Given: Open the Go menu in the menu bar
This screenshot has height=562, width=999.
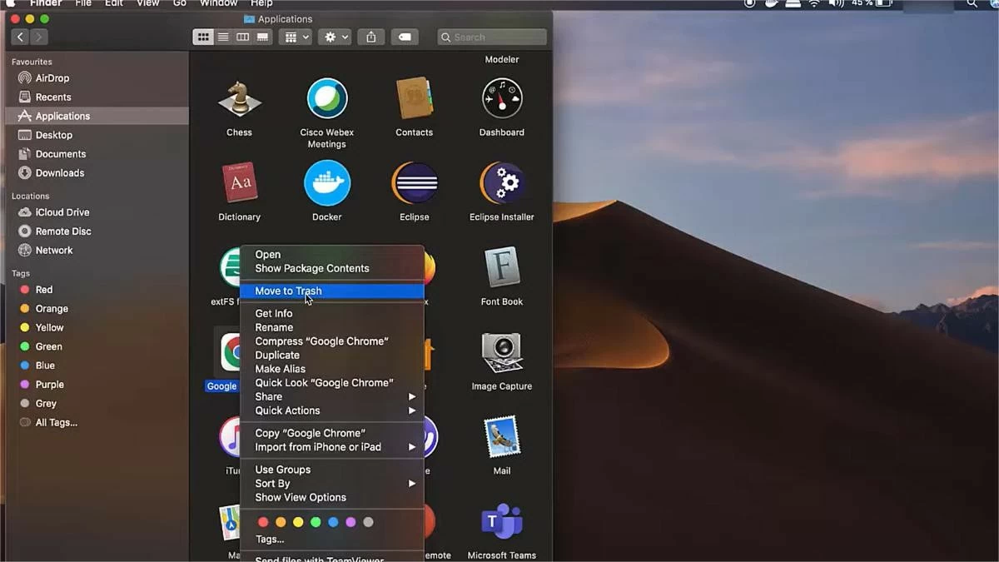Looking at the screenshot, I should tap(178, 3).
